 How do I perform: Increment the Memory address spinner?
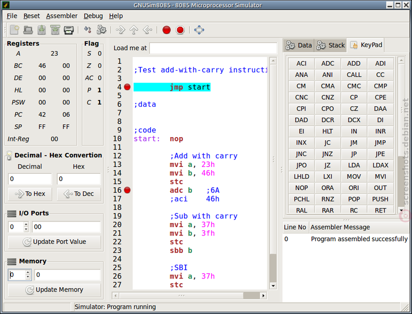pos(28,272)
